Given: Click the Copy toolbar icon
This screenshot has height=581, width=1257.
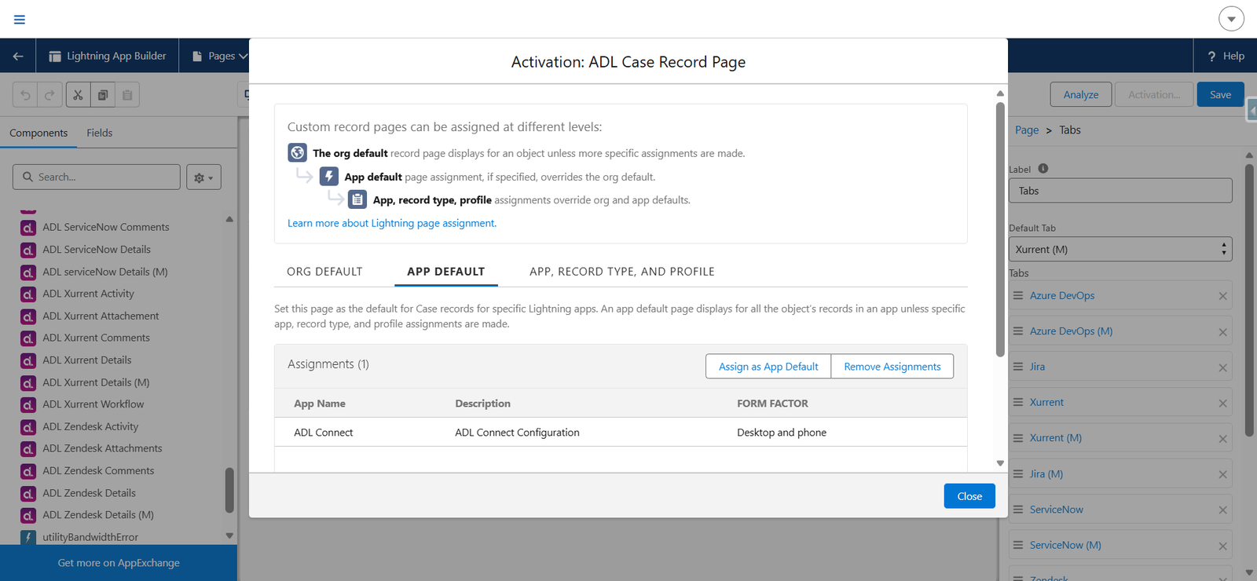Looking at the screenshot, I should [x=102, y=95].
